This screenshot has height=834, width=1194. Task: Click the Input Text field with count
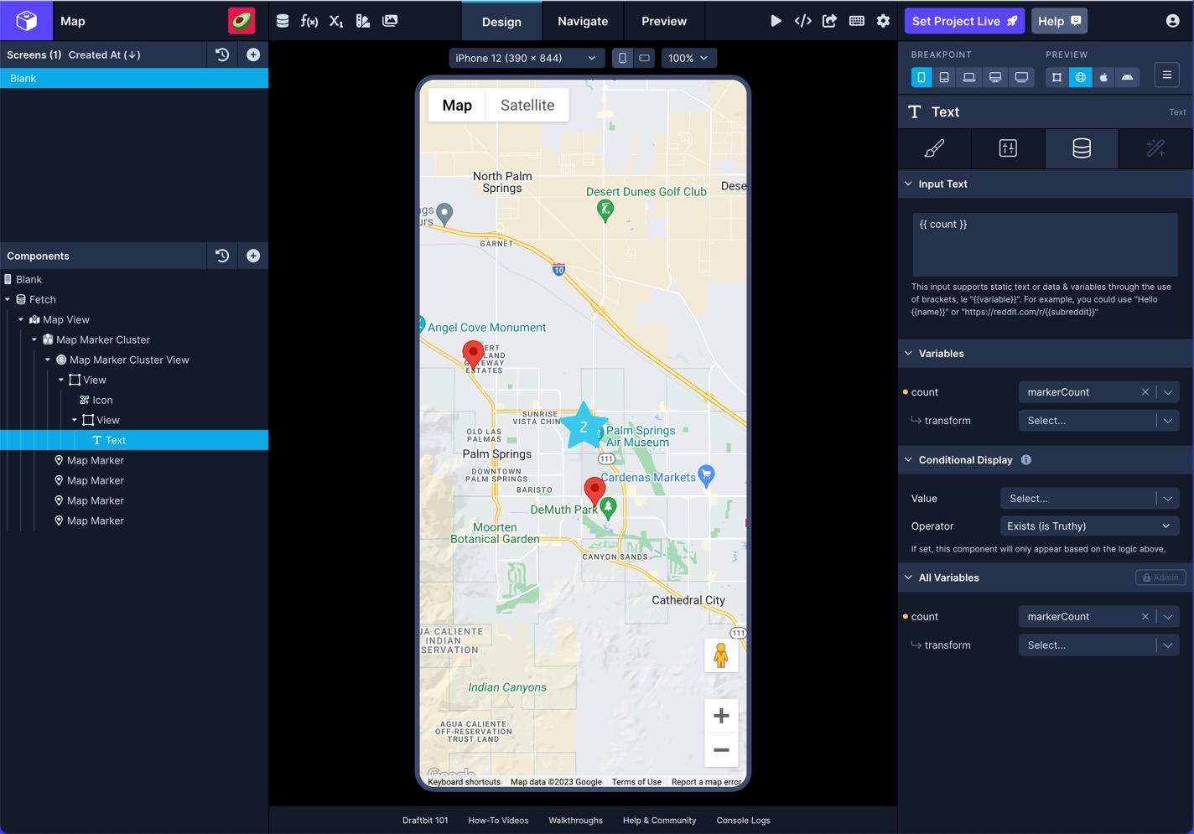1045,244
